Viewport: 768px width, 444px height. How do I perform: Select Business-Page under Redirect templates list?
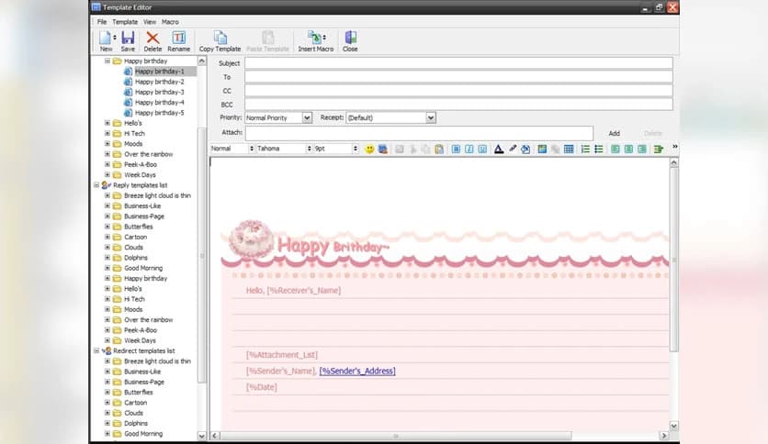point(144,382)
